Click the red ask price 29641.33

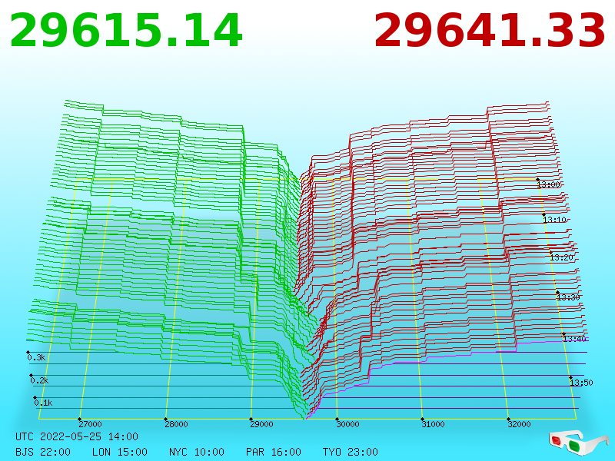490,31
